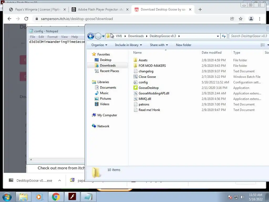The height and width of the screenshot is (202, 269).
Task: Open the Notepad View menu
Action: pos(64,37)
